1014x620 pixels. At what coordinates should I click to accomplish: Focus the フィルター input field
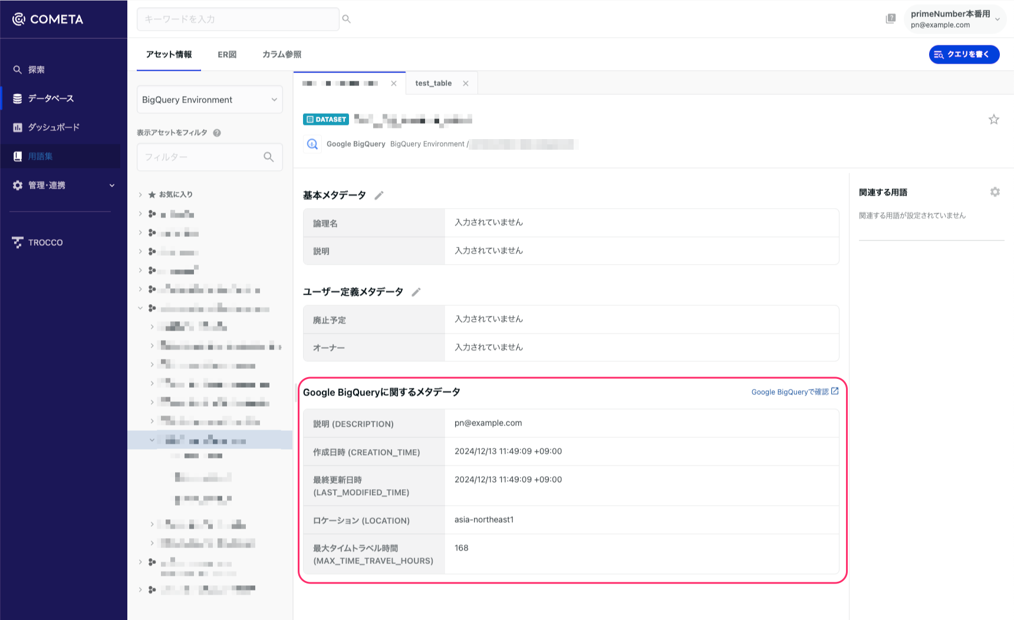pyautogui.click(x=209, y=157)
